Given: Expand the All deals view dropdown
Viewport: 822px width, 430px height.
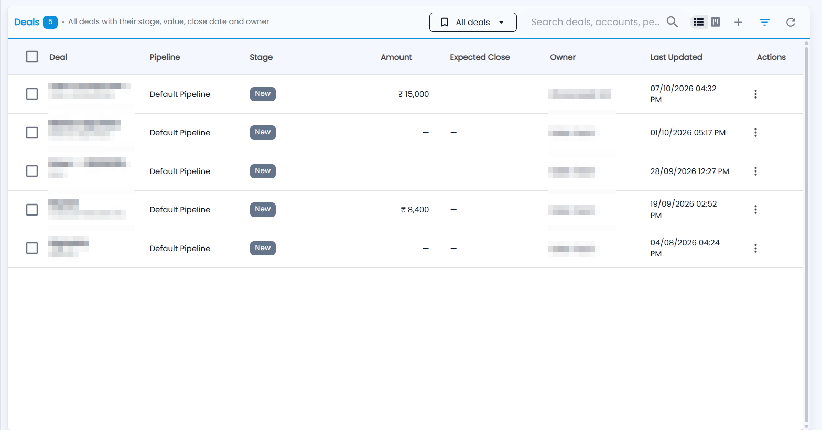Looking at the screenshot, I should (473, 22).
